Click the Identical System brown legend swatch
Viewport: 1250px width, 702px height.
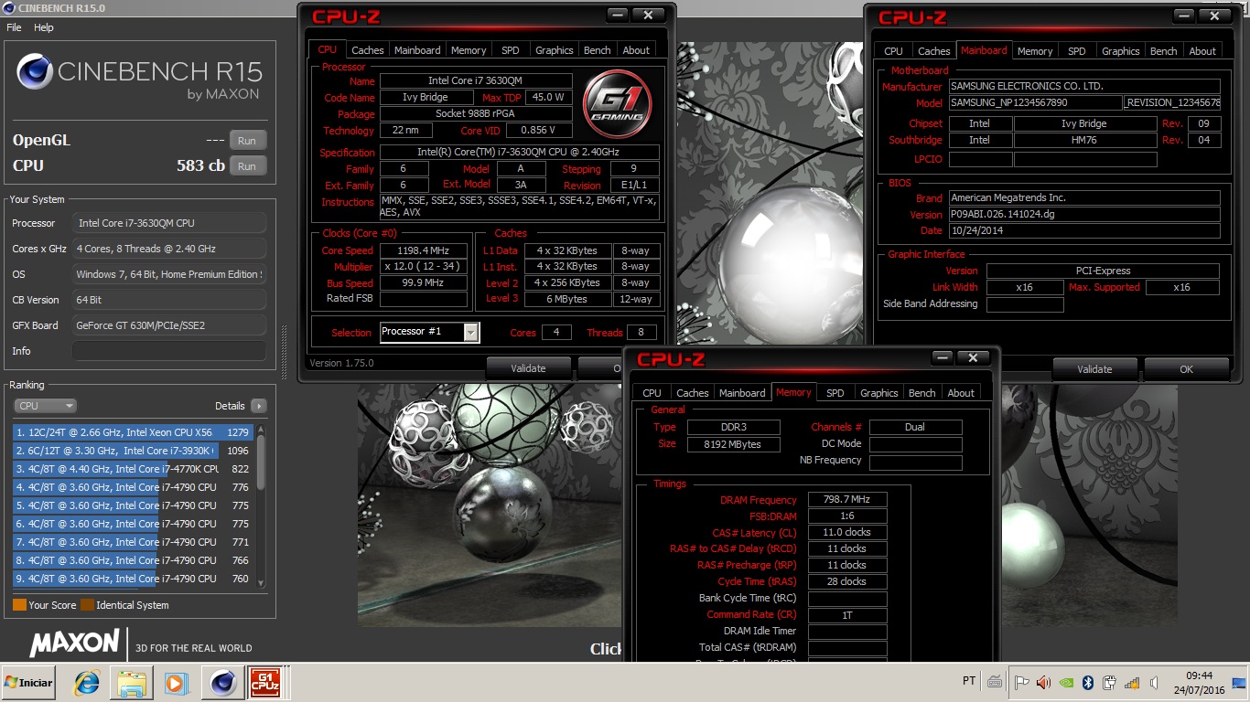click(x=87, y=605)
